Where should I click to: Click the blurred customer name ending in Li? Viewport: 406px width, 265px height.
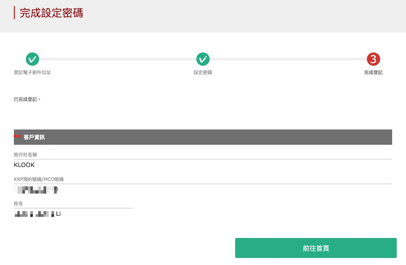38,214
